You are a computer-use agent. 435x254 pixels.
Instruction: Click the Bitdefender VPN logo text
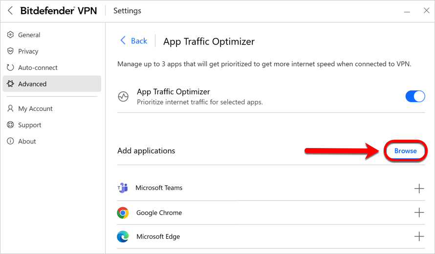click(x=59, y=11)
